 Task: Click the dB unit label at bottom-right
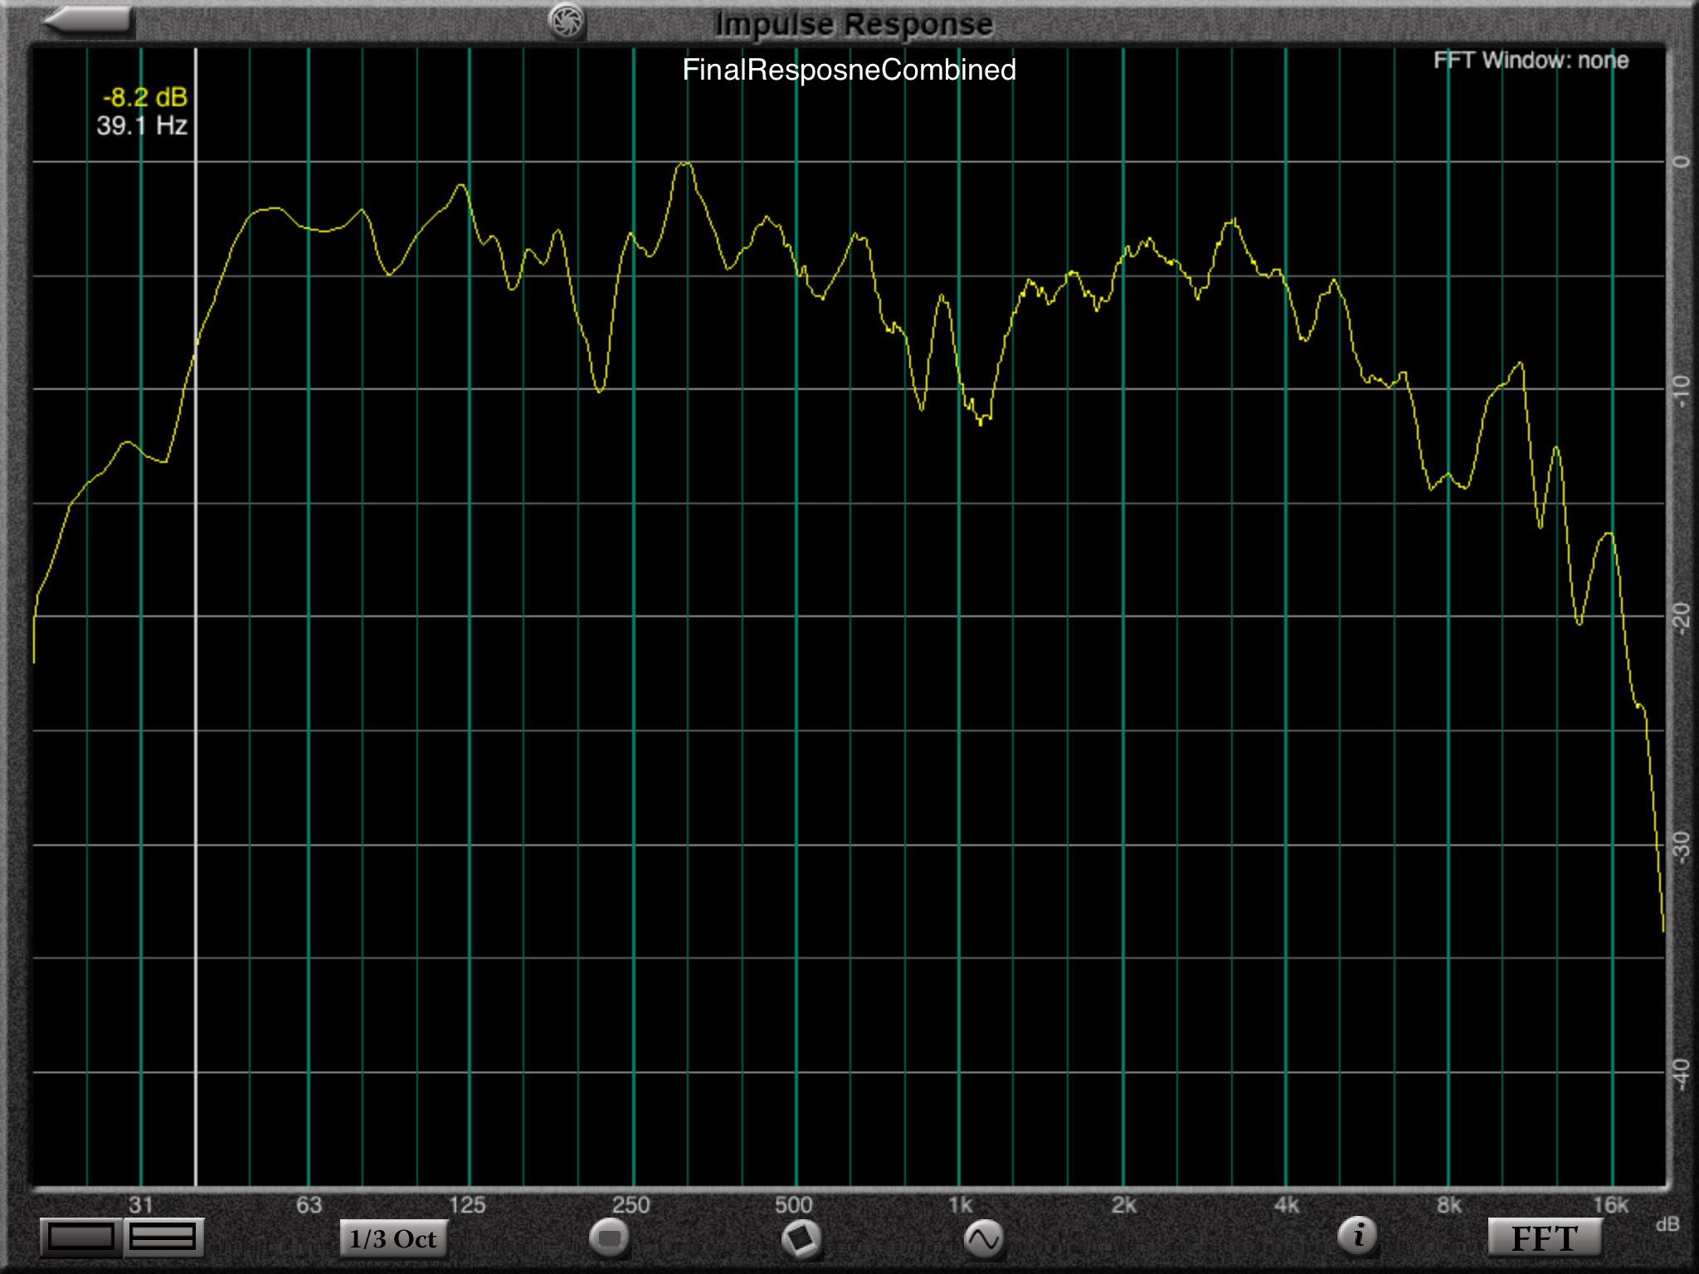click(1667, 1224)
